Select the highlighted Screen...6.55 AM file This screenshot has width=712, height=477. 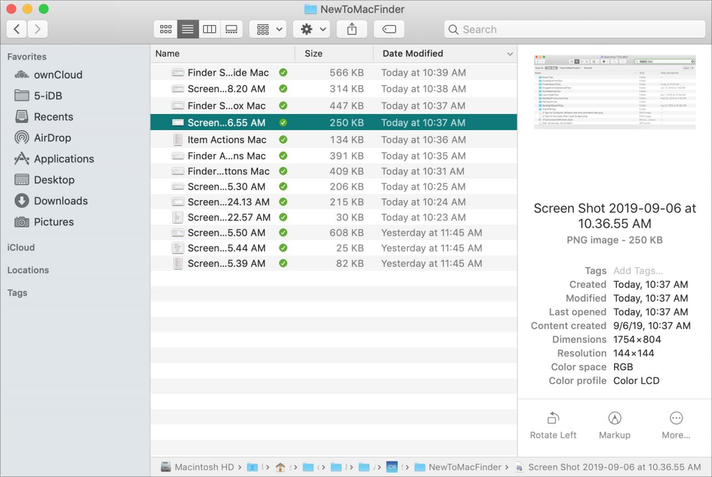(334, 122)
